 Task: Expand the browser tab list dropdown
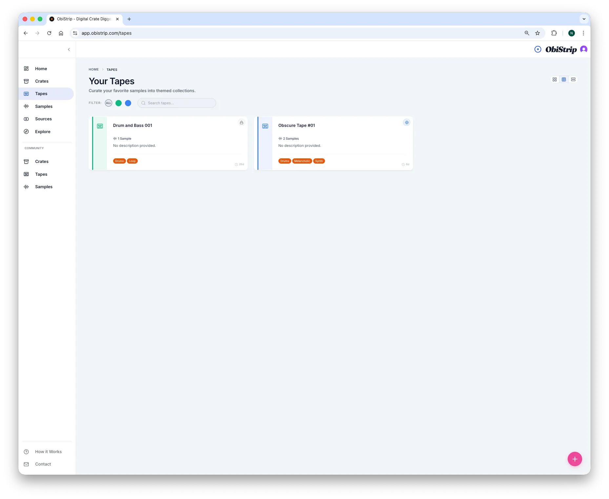584,19
